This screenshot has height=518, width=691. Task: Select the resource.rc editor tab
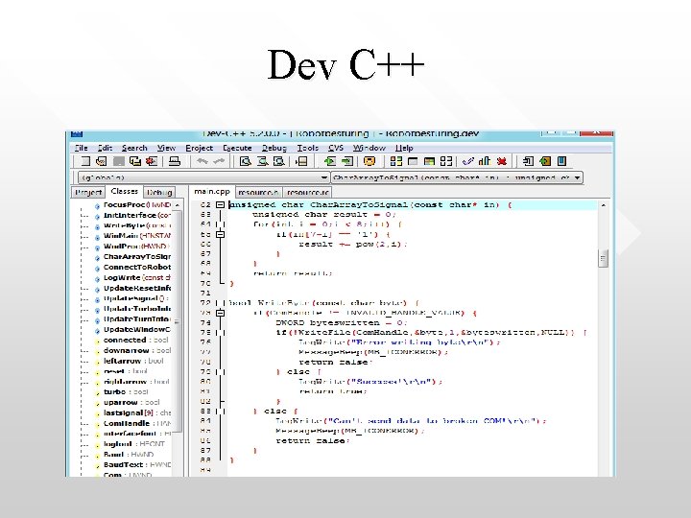307,193
